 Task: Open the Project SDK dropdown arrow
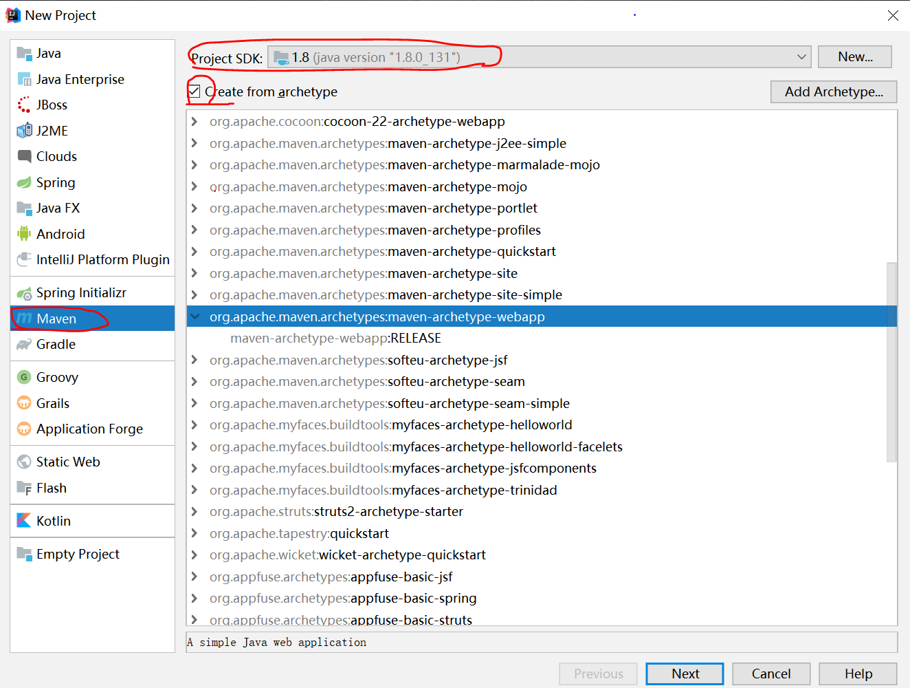click(x=801, y=57)
